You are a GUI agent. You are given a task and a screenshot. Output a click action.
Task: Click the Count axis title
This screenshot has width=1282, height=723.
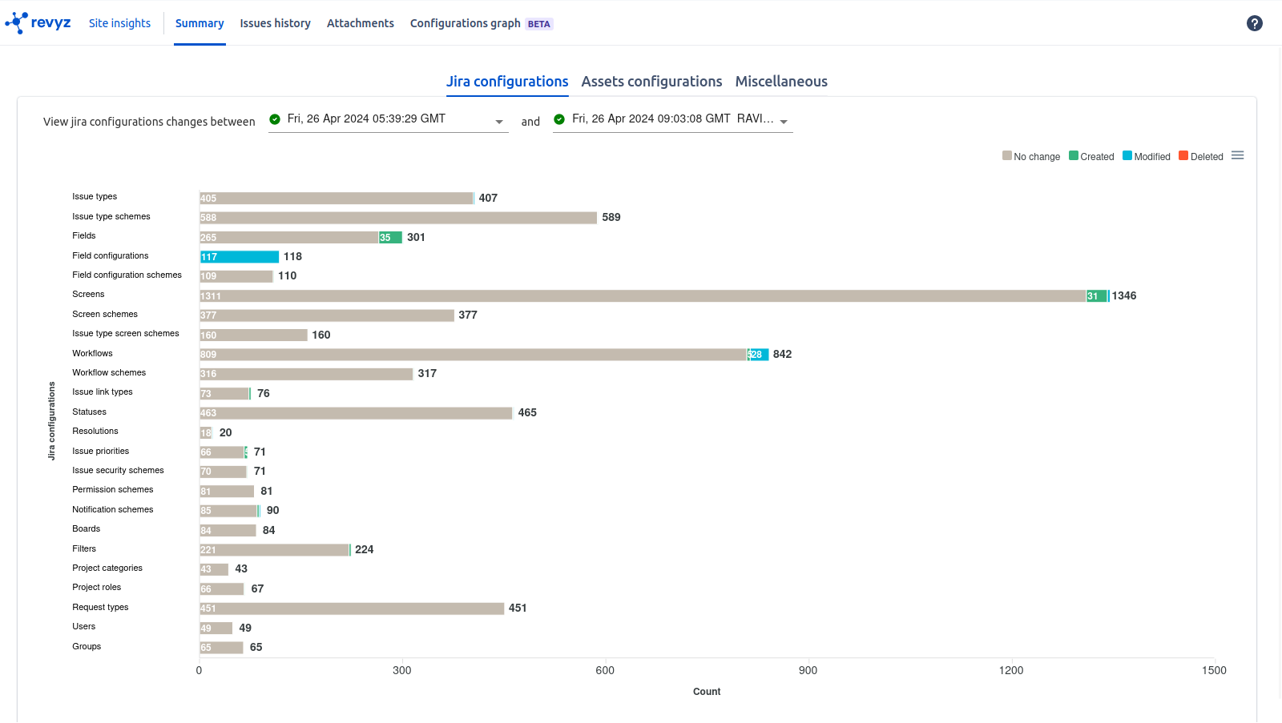(x=707, y=692)
